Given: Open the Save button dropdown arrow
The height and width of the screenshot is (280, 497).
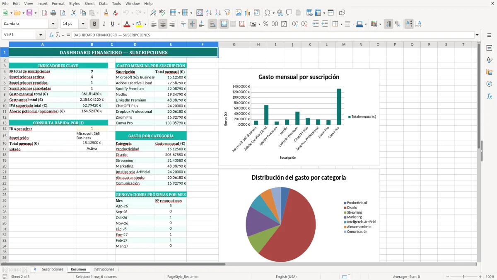Looking at the screenshot, I should click(36, 13).
